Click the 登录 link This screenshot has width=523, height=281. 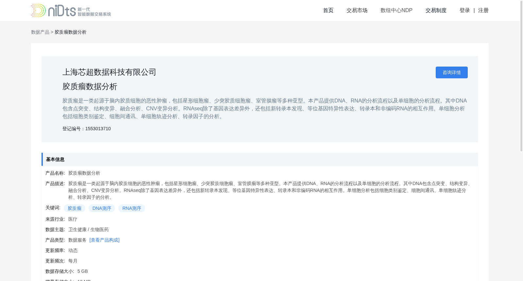click(464, 10)
